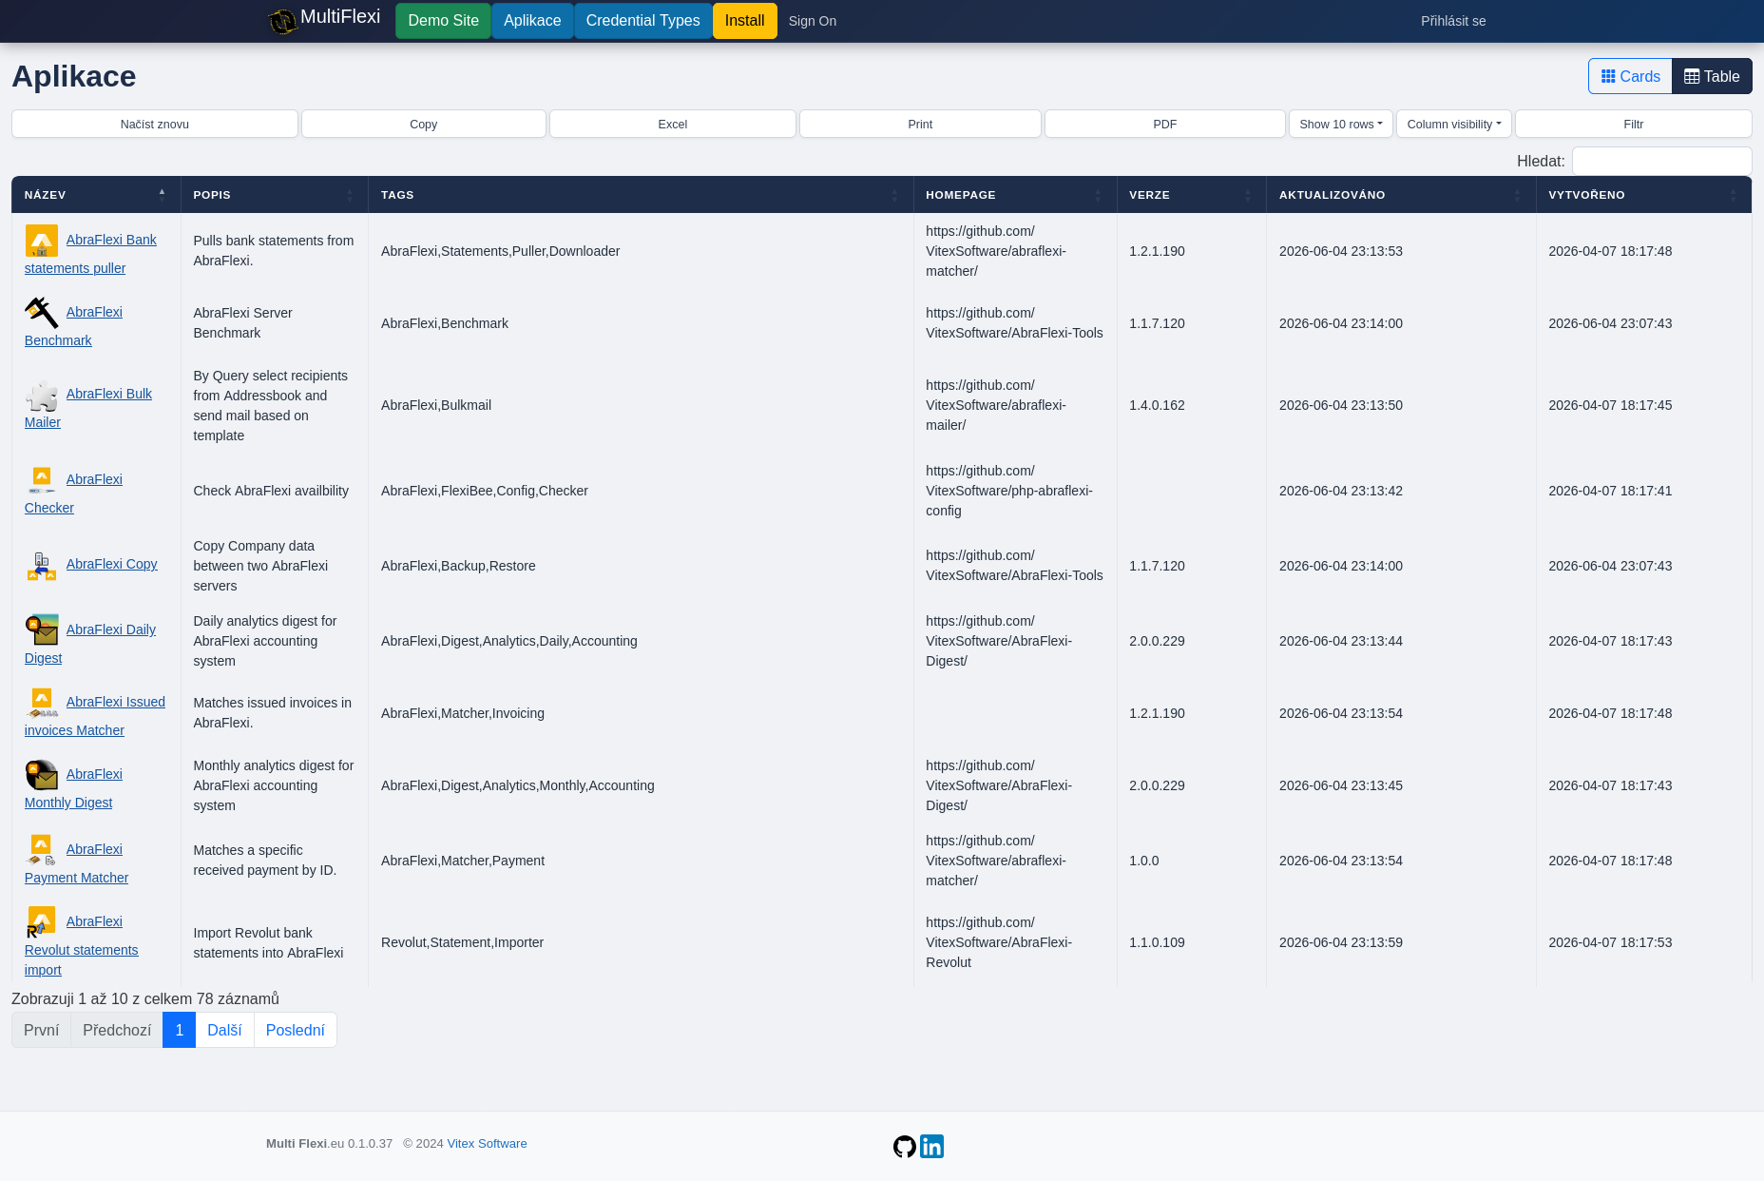
Task: Click the AbraFlexi Monthly Digest icon
Action: click(42, 775)
